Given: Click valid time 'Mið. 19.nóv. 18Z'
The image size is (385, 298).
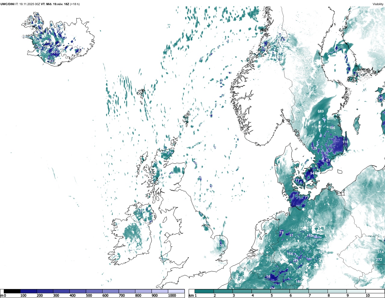Looking at the screenshot, I should [57, 4].
